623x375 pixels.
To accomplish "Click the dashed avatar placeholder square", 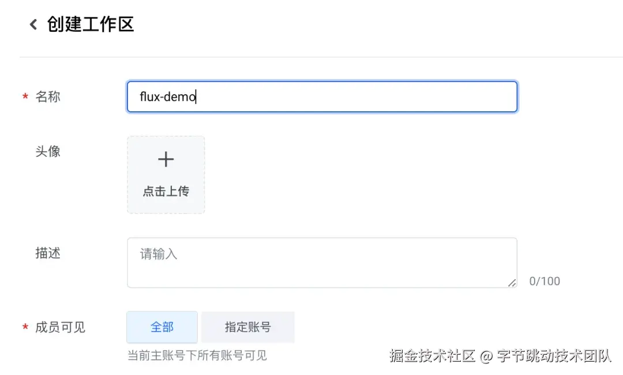I will tap(166, 174).
